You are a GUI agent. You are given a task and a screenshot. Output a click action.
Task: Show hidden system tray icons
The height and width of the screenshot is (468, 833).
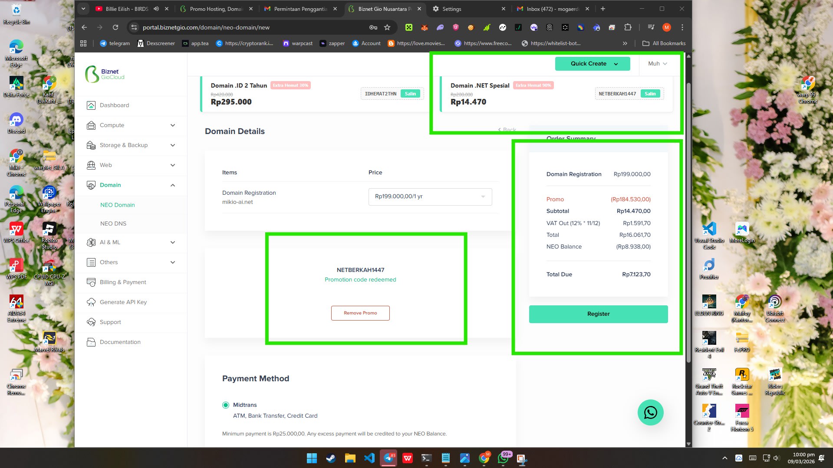[724, 458]
